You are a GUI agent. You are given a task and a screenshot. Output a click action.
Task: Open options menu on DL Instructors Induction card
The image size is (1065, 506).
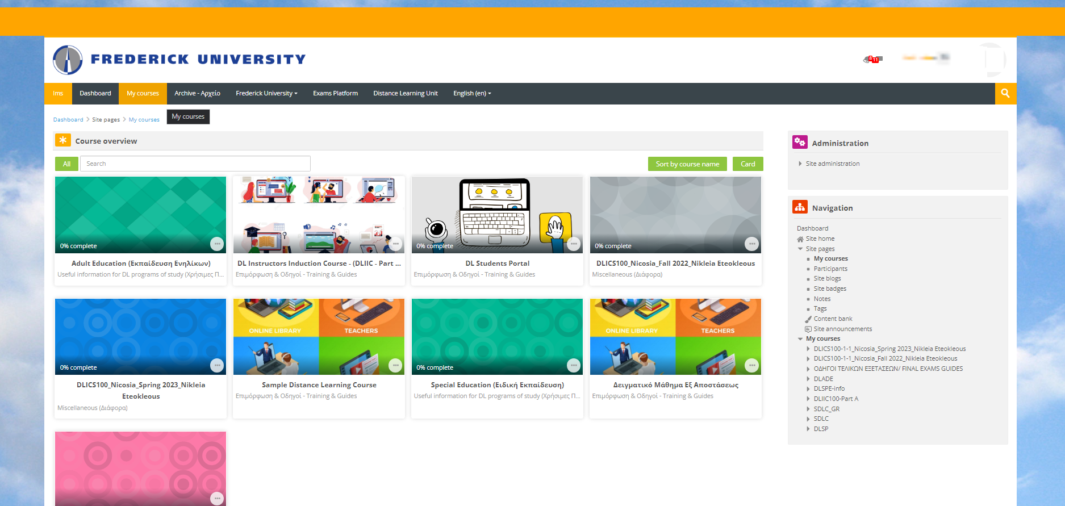tap(395, 244)
